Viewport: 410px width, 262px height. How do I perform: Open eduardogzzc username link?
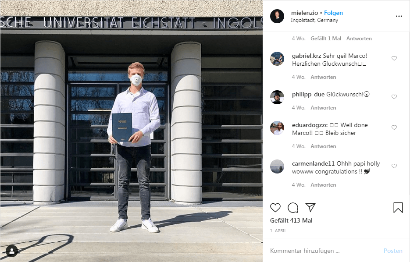[310, 125]
